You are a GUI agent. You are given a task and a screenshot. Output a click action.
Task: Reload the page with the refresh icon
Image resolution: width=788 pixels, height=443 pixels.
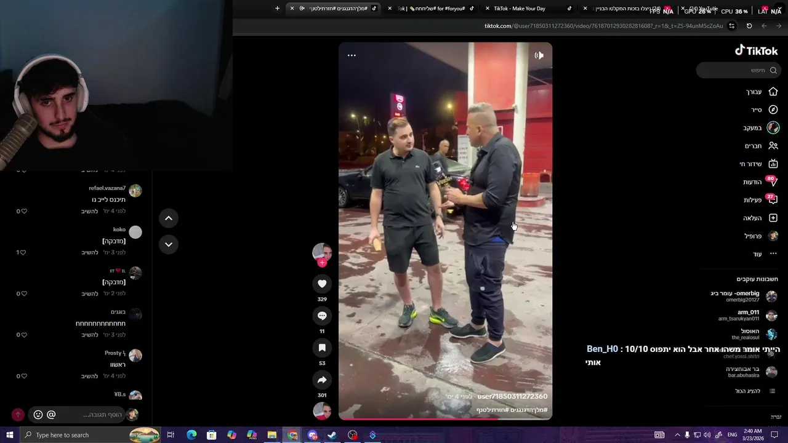pos(749,26)
